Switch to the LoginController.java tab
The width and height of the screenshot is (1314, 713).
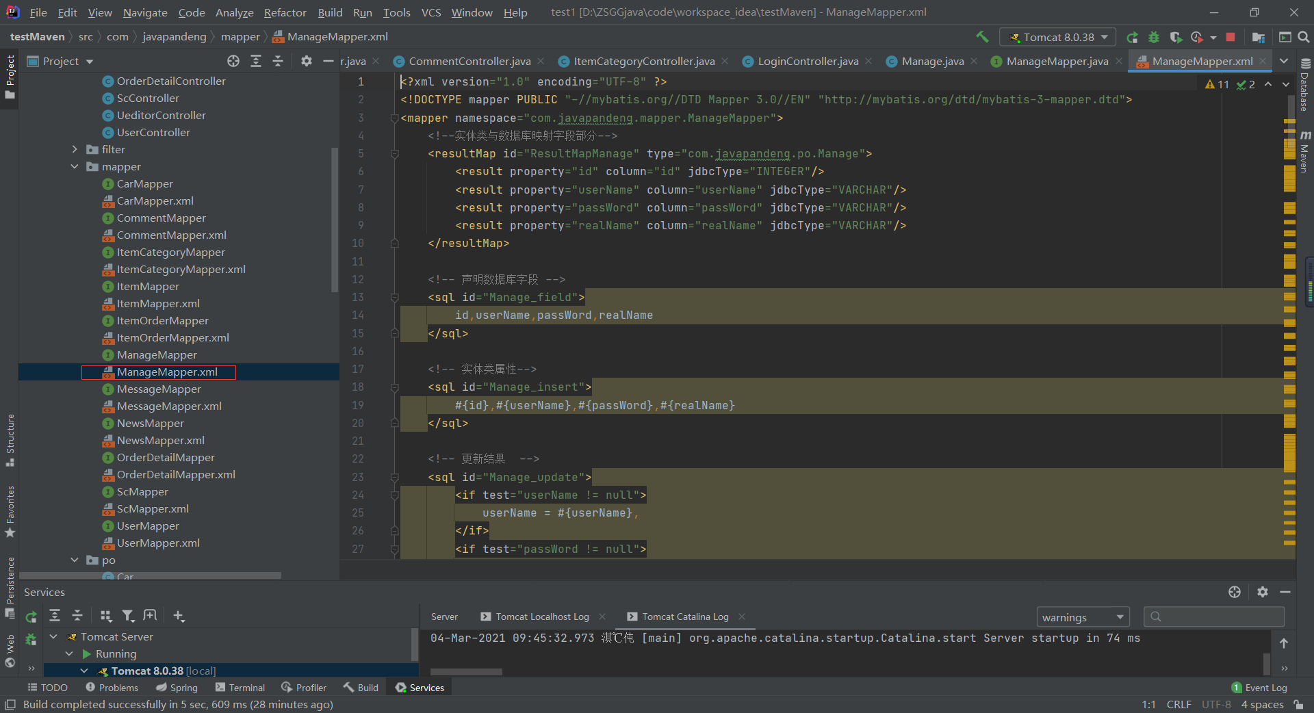pos(808,61)
